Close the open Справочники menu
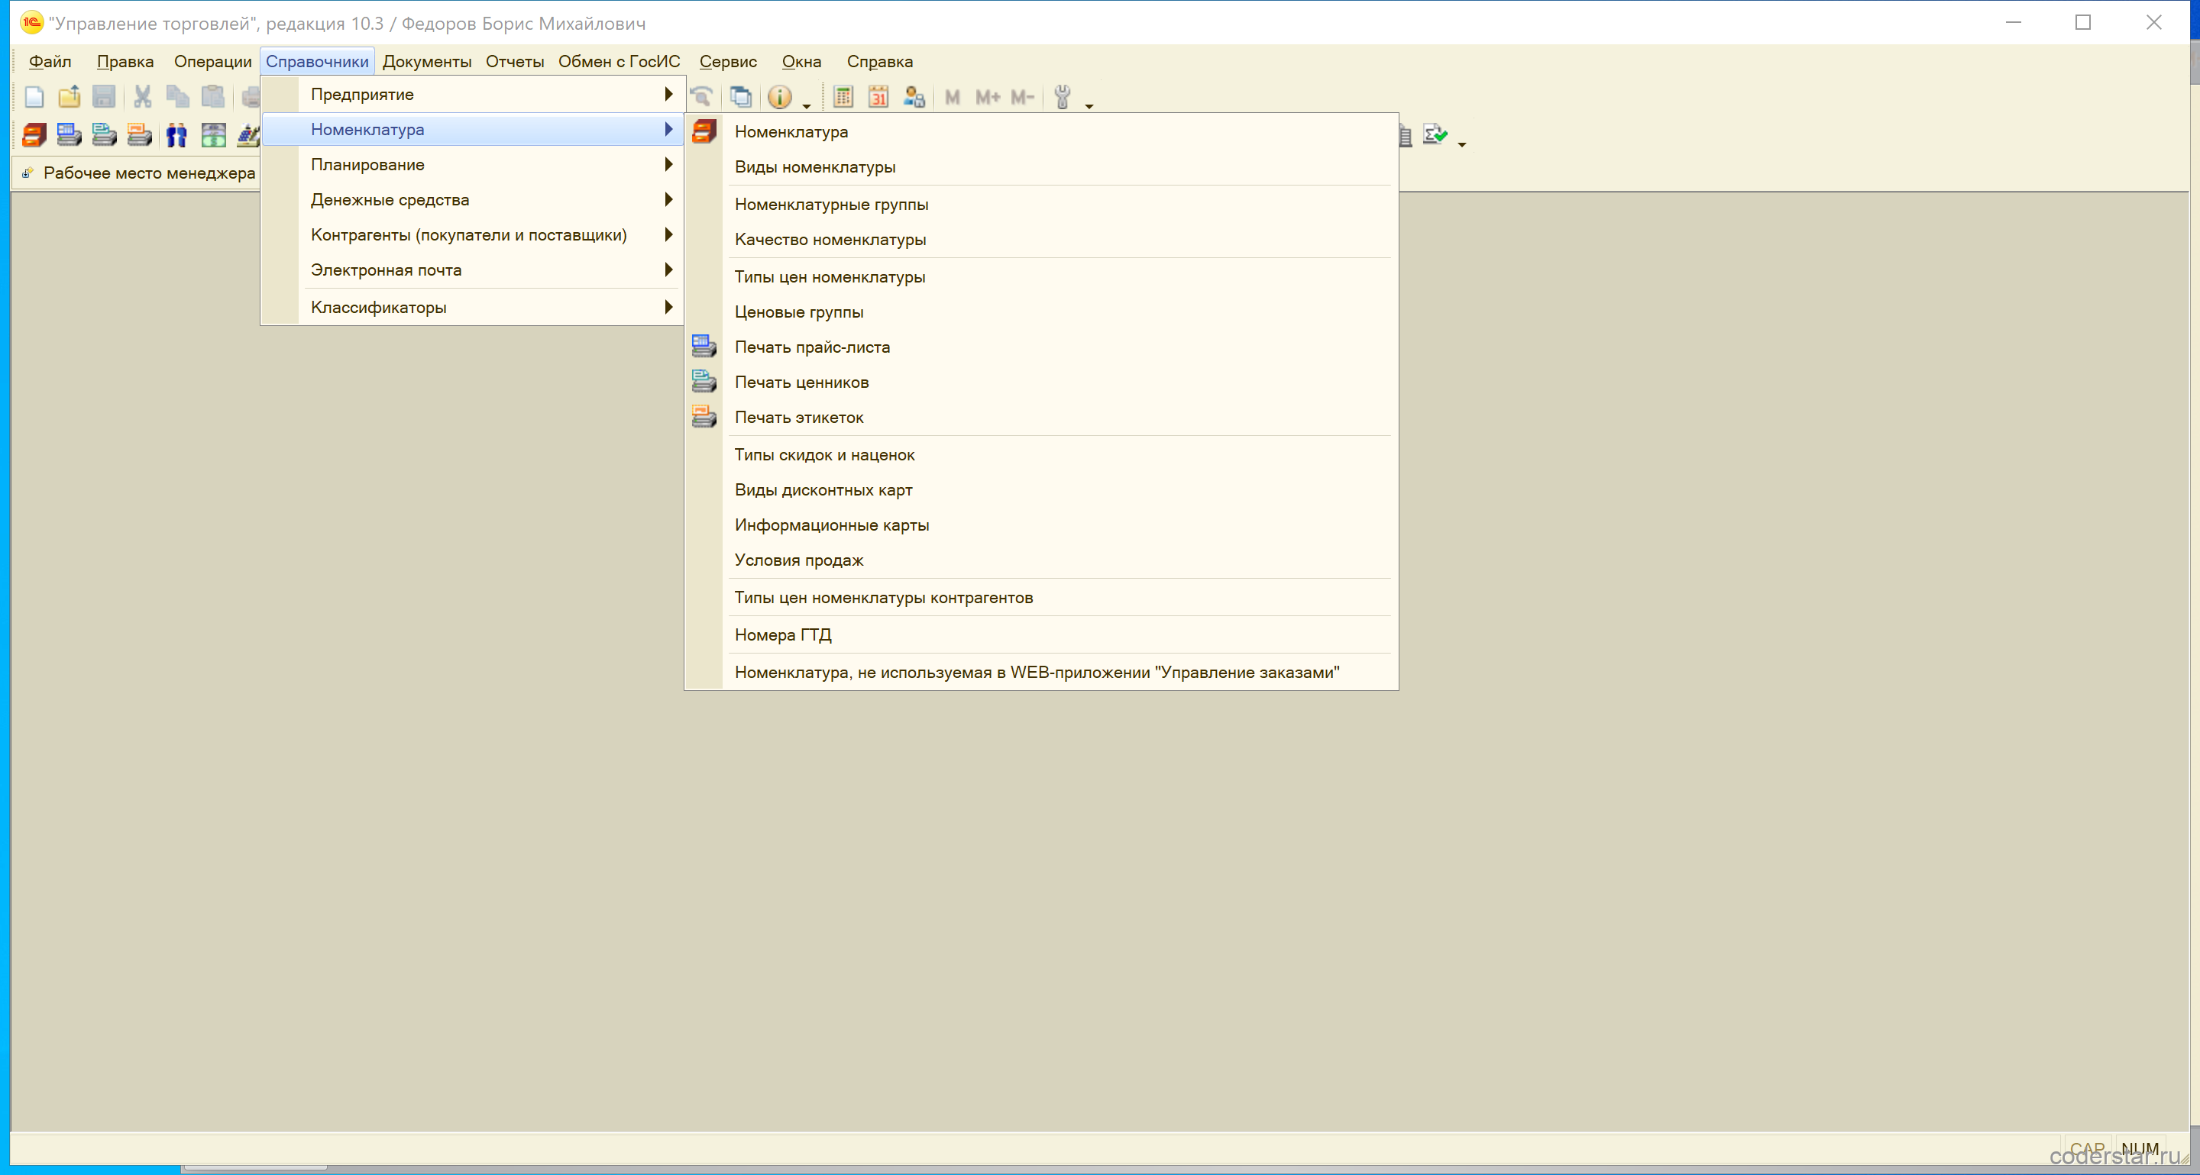This screenshot has width=2200, height=1175. pyautogui.click(x=317, y=61)
